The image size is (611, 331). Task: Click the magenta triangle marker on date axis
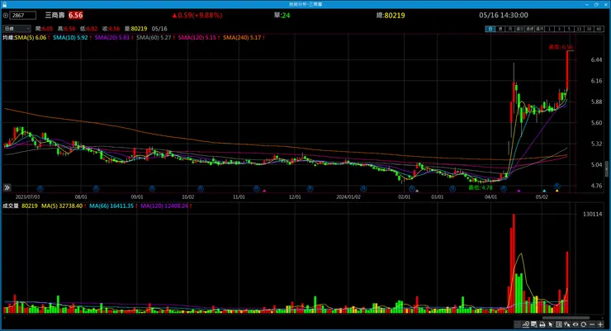point(264,191)
